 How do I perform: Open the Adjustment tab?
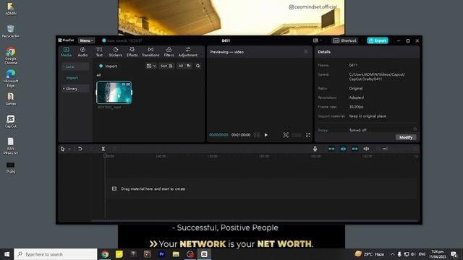pos(188,51)
